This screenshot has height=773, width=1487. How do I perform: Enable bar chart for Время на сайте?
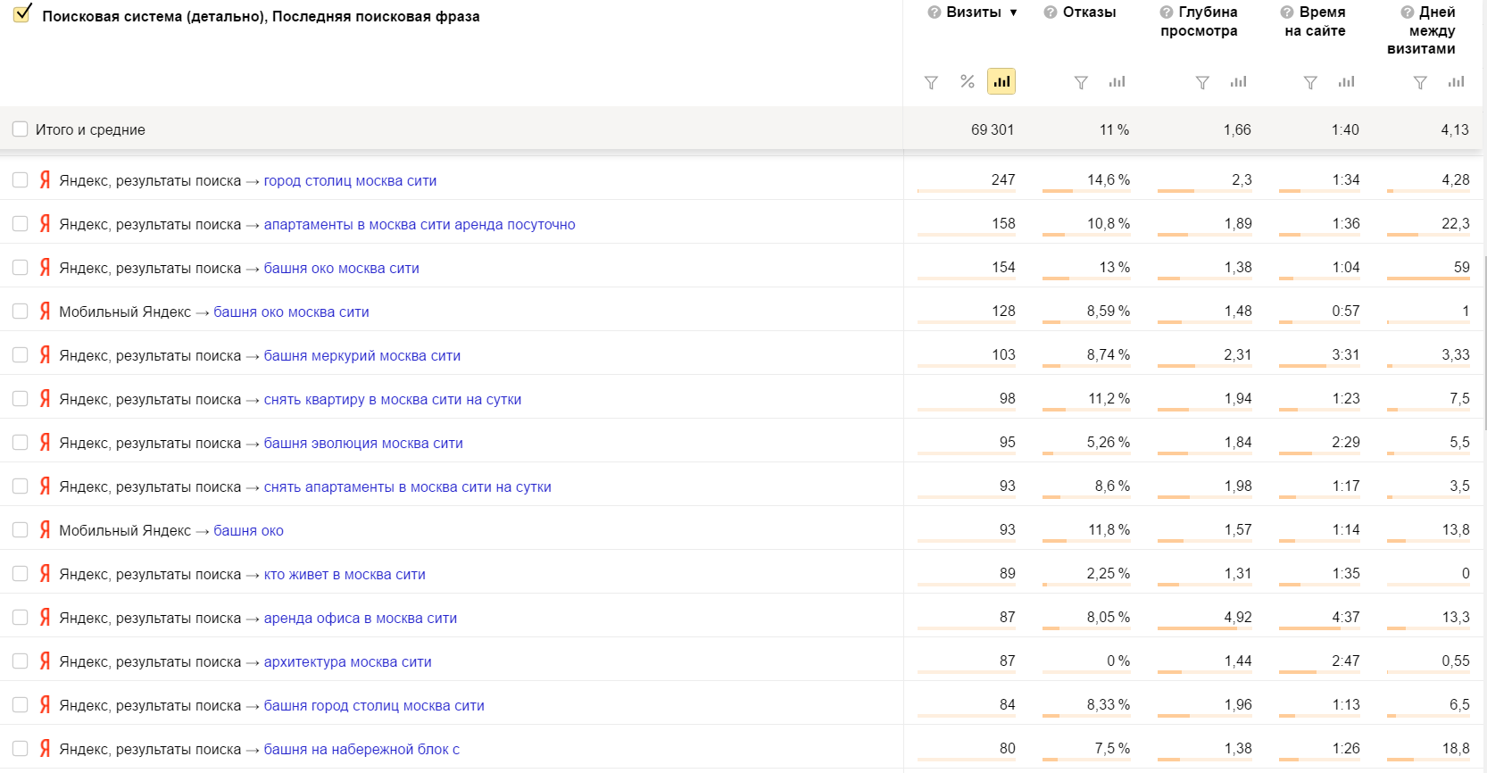1346,81
